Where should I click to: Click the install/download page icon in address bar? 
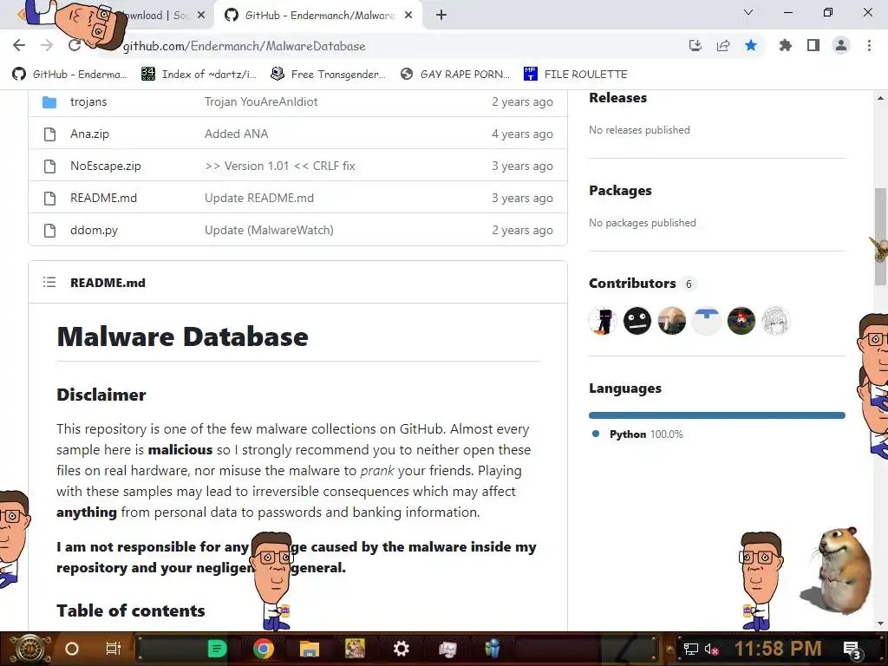tap(695, 45)
